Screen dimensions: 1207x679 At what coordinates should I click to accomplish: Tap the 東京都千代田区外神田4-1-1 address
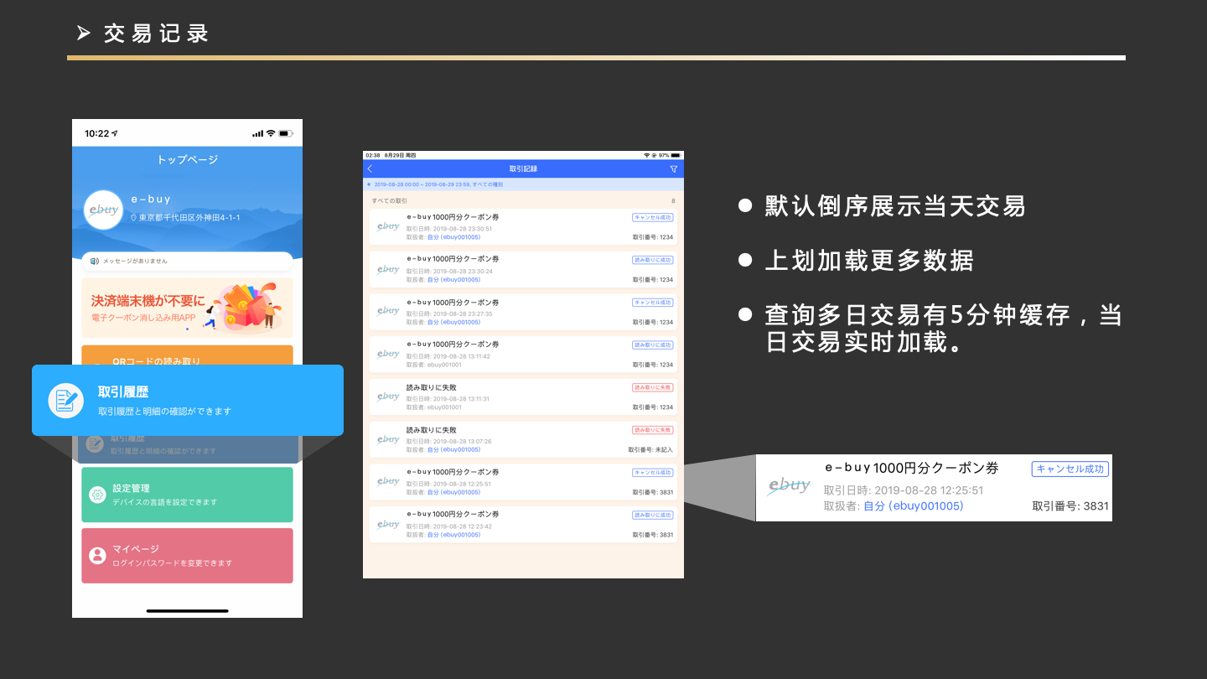click(x=189, y=218)
